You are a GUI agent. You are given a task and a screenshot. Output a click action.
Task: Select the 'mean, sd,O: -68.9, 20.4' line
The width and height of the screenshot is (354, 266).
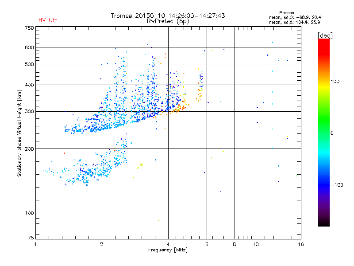pos(295,17)
